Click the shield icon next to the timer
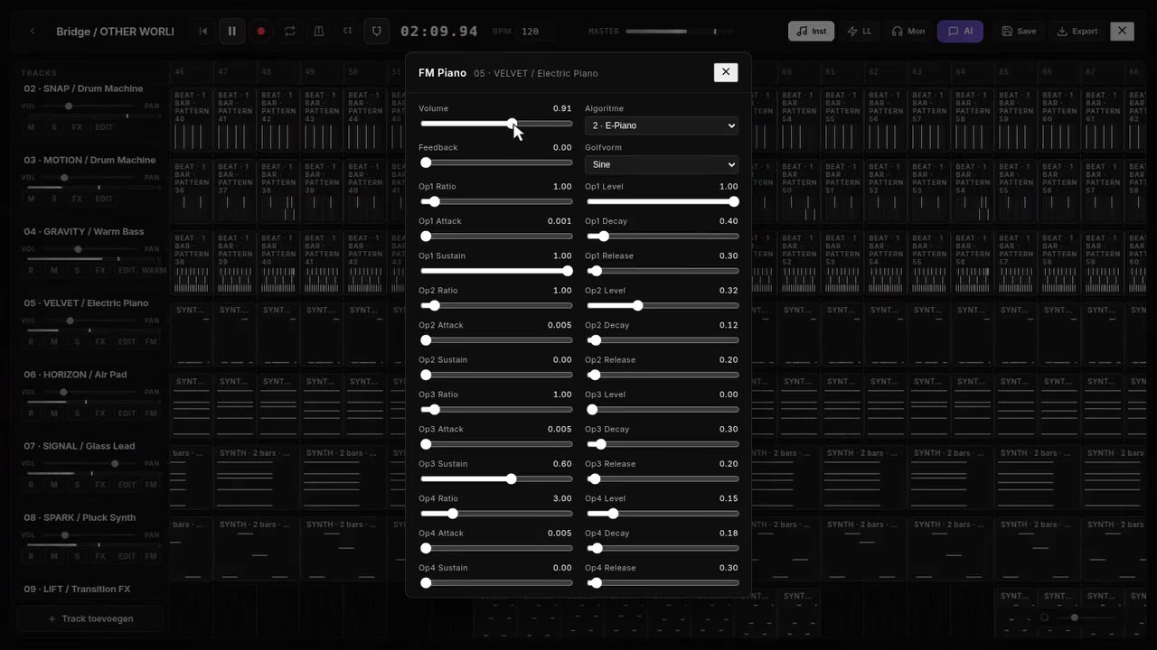 [377, 31]
